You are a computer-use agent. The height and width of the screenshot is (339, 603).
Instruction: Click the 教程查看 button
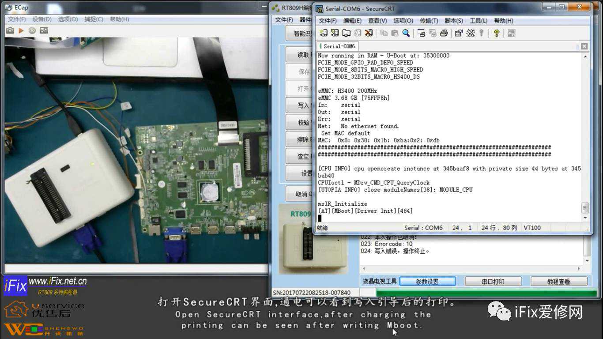coord(558,281)
